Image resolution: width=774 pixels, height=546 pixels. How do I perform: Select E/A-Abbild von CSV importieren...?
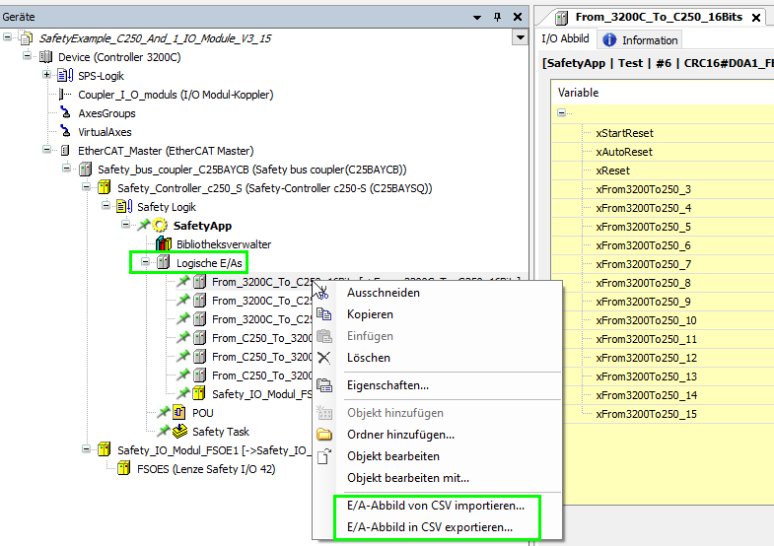pyautogui.click(x=436, y=506)
